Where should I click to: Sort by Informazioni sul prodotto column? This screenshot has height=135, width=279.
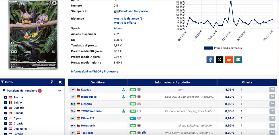tap(173, 82)
